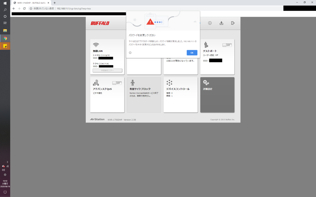Click the logout icon in Buffalo header

(233, 23)
